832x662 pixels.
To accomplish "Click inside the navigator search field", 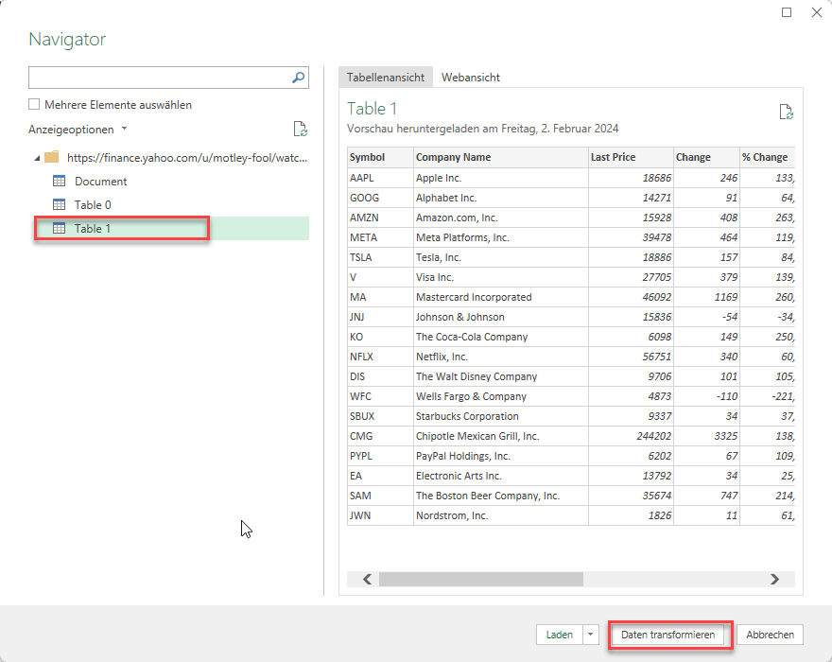I will tap(159, 78).
